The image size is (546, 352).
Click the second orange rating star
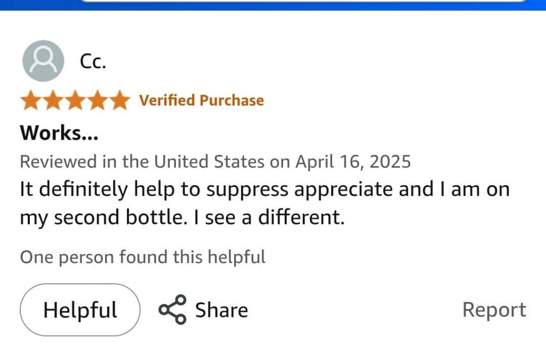click(53, 101)
